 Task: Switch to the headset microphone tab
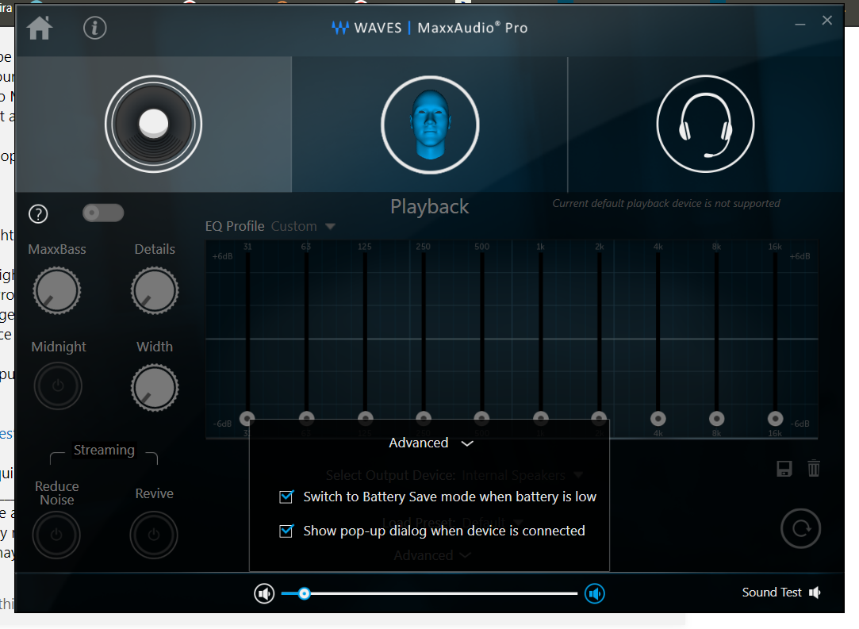pyautogui.click(x=706, y=124)
